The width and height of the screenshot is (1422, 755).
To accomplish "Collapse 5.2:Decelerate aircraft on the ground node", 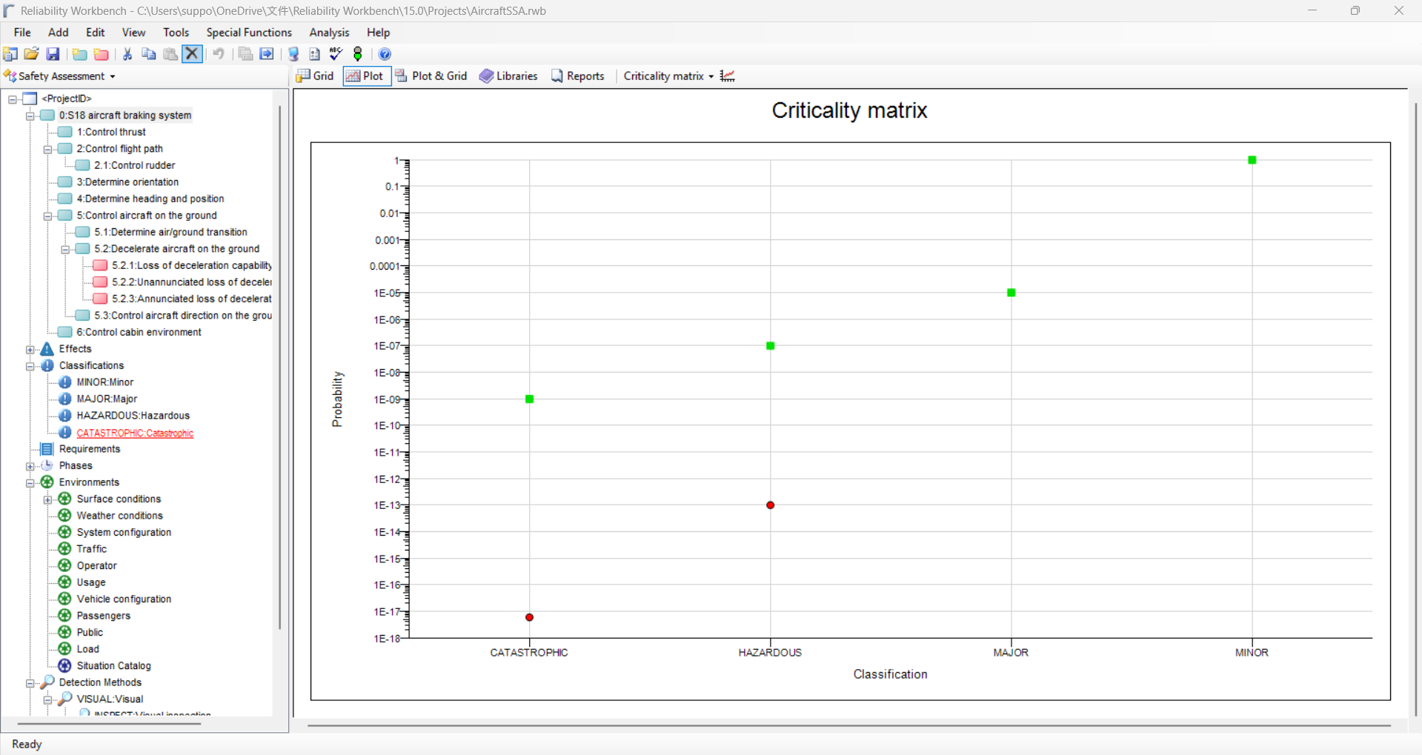I will [65, 249].
